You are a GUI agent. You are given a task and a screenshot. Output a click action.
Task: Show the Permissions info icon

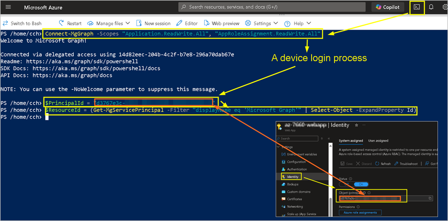[x=358, y=207]
